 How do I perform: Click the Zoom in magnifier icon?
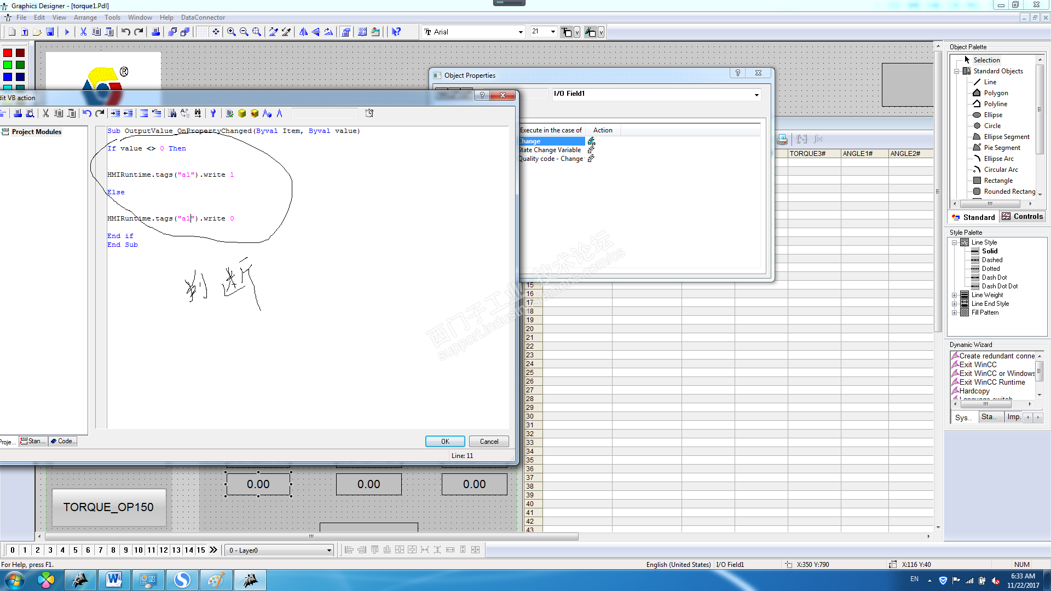pyautogui.click(x=232, y=32)
